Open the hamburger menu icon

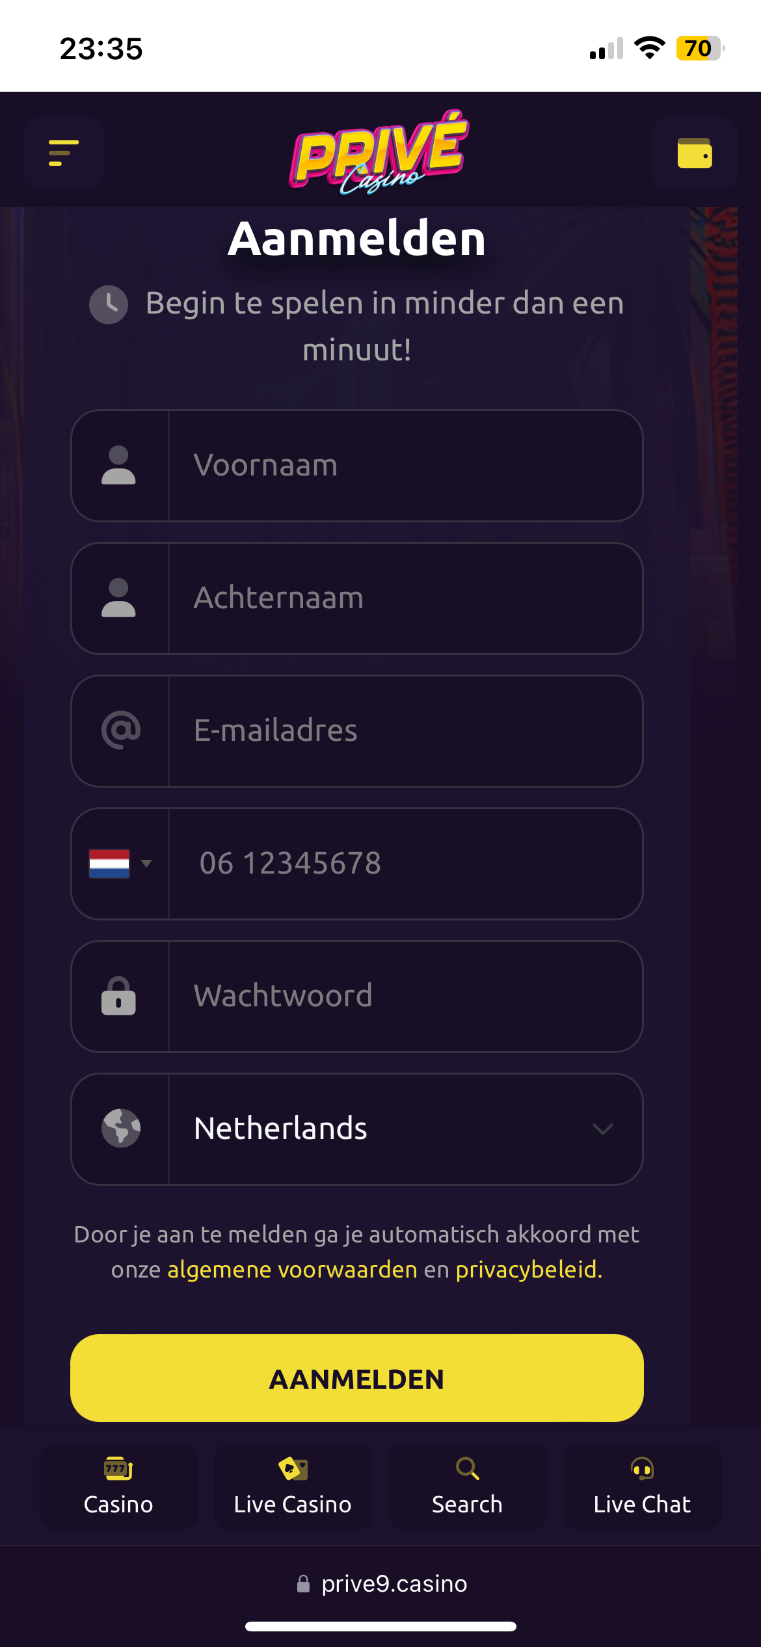[x=64, y=154]
